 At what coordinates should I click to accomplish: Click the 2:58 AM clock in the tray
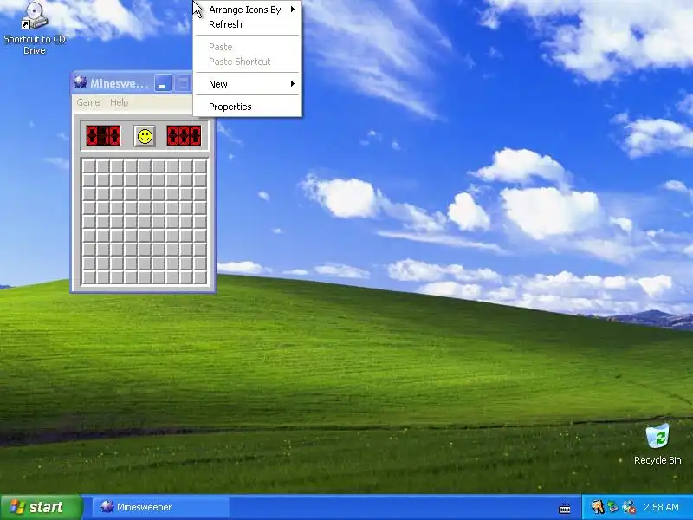point(661,507)
